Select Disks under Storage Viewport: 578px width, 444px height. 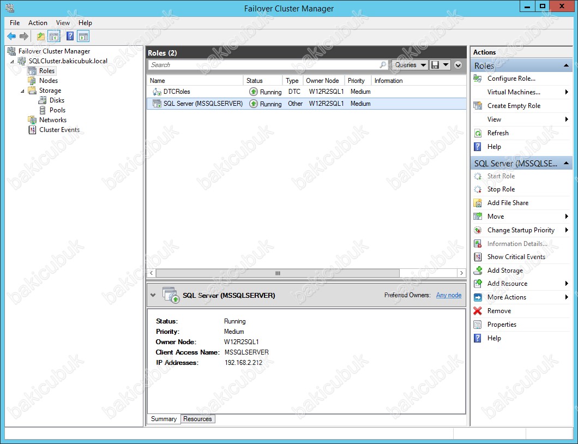tap(57, 100)
